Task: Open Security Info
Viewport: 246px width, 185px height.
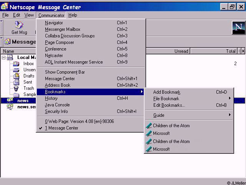Action: [91, 111]
